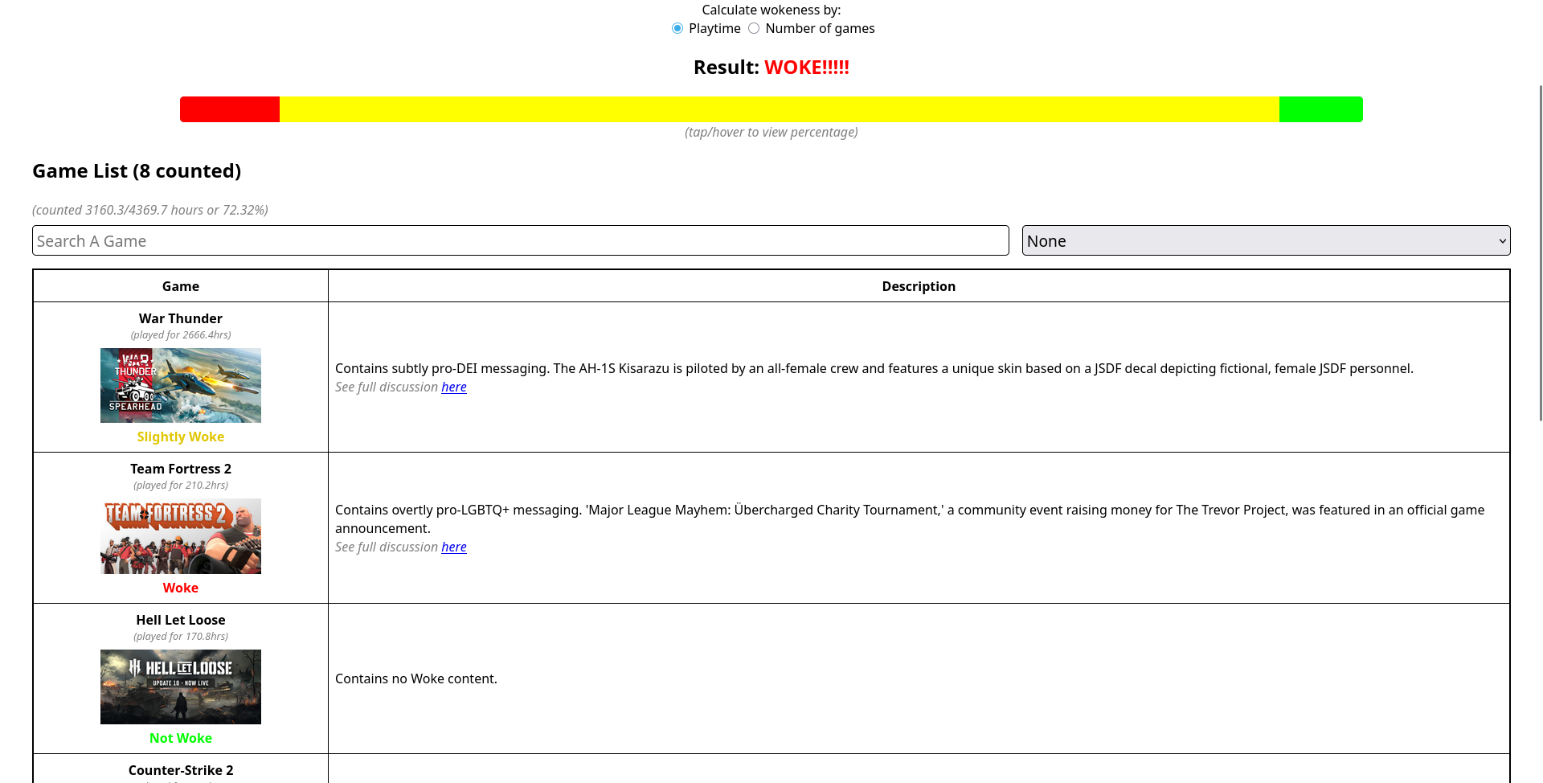The width and height of the screenshot is (1543, 783).
Task: Click the Description column header
Action: (919, 286)
